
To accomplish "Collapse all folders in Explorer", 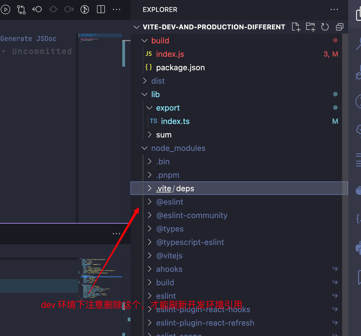I will tap(339, 27).
